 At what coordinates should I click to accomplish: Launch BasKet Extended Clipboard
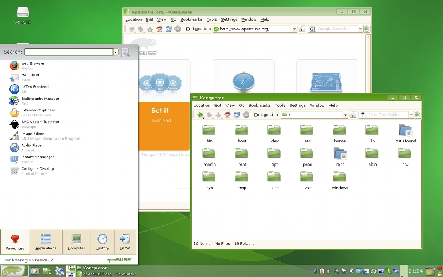(32, 112)
